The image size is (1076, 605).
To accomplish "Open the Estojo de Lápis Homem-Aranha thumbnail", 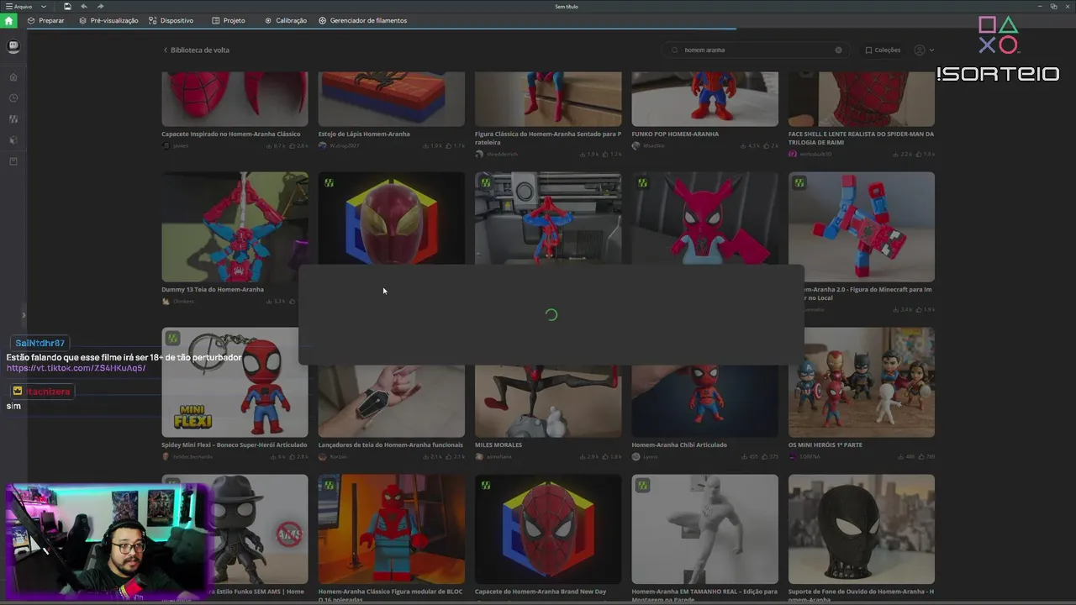I will point(391,99).
